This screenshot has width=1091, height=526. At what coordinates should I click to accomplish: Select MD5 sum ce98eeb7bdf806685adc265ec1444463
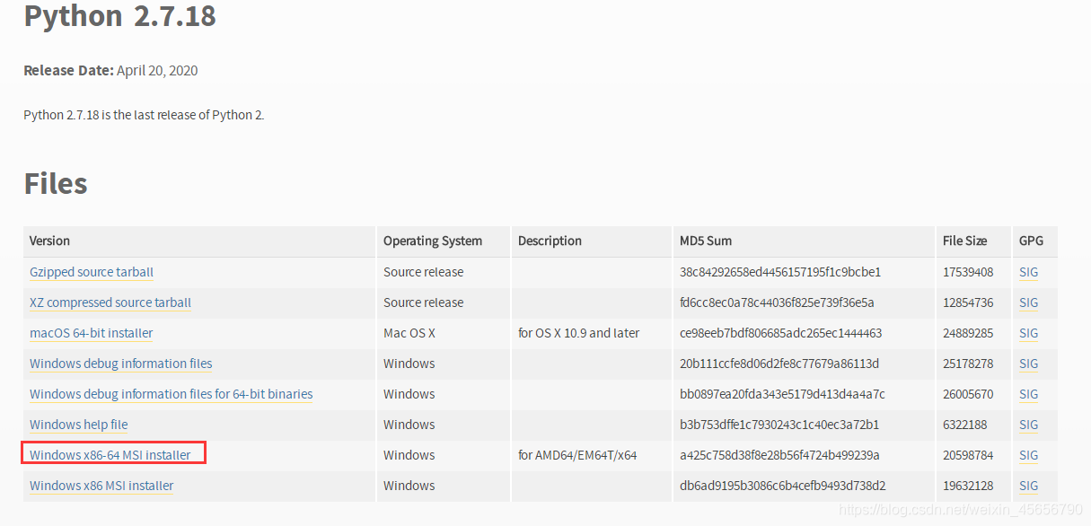pyautogui.click(x=781, y=333)
